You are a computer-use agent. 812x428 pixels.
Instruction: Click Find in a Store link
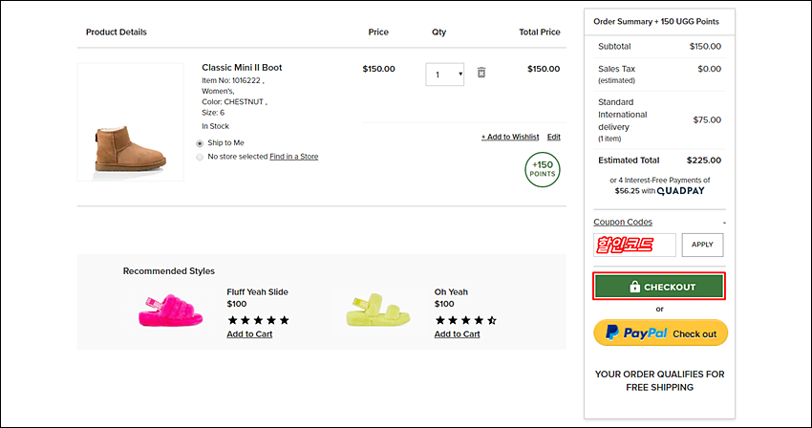(x=293, y=157)
